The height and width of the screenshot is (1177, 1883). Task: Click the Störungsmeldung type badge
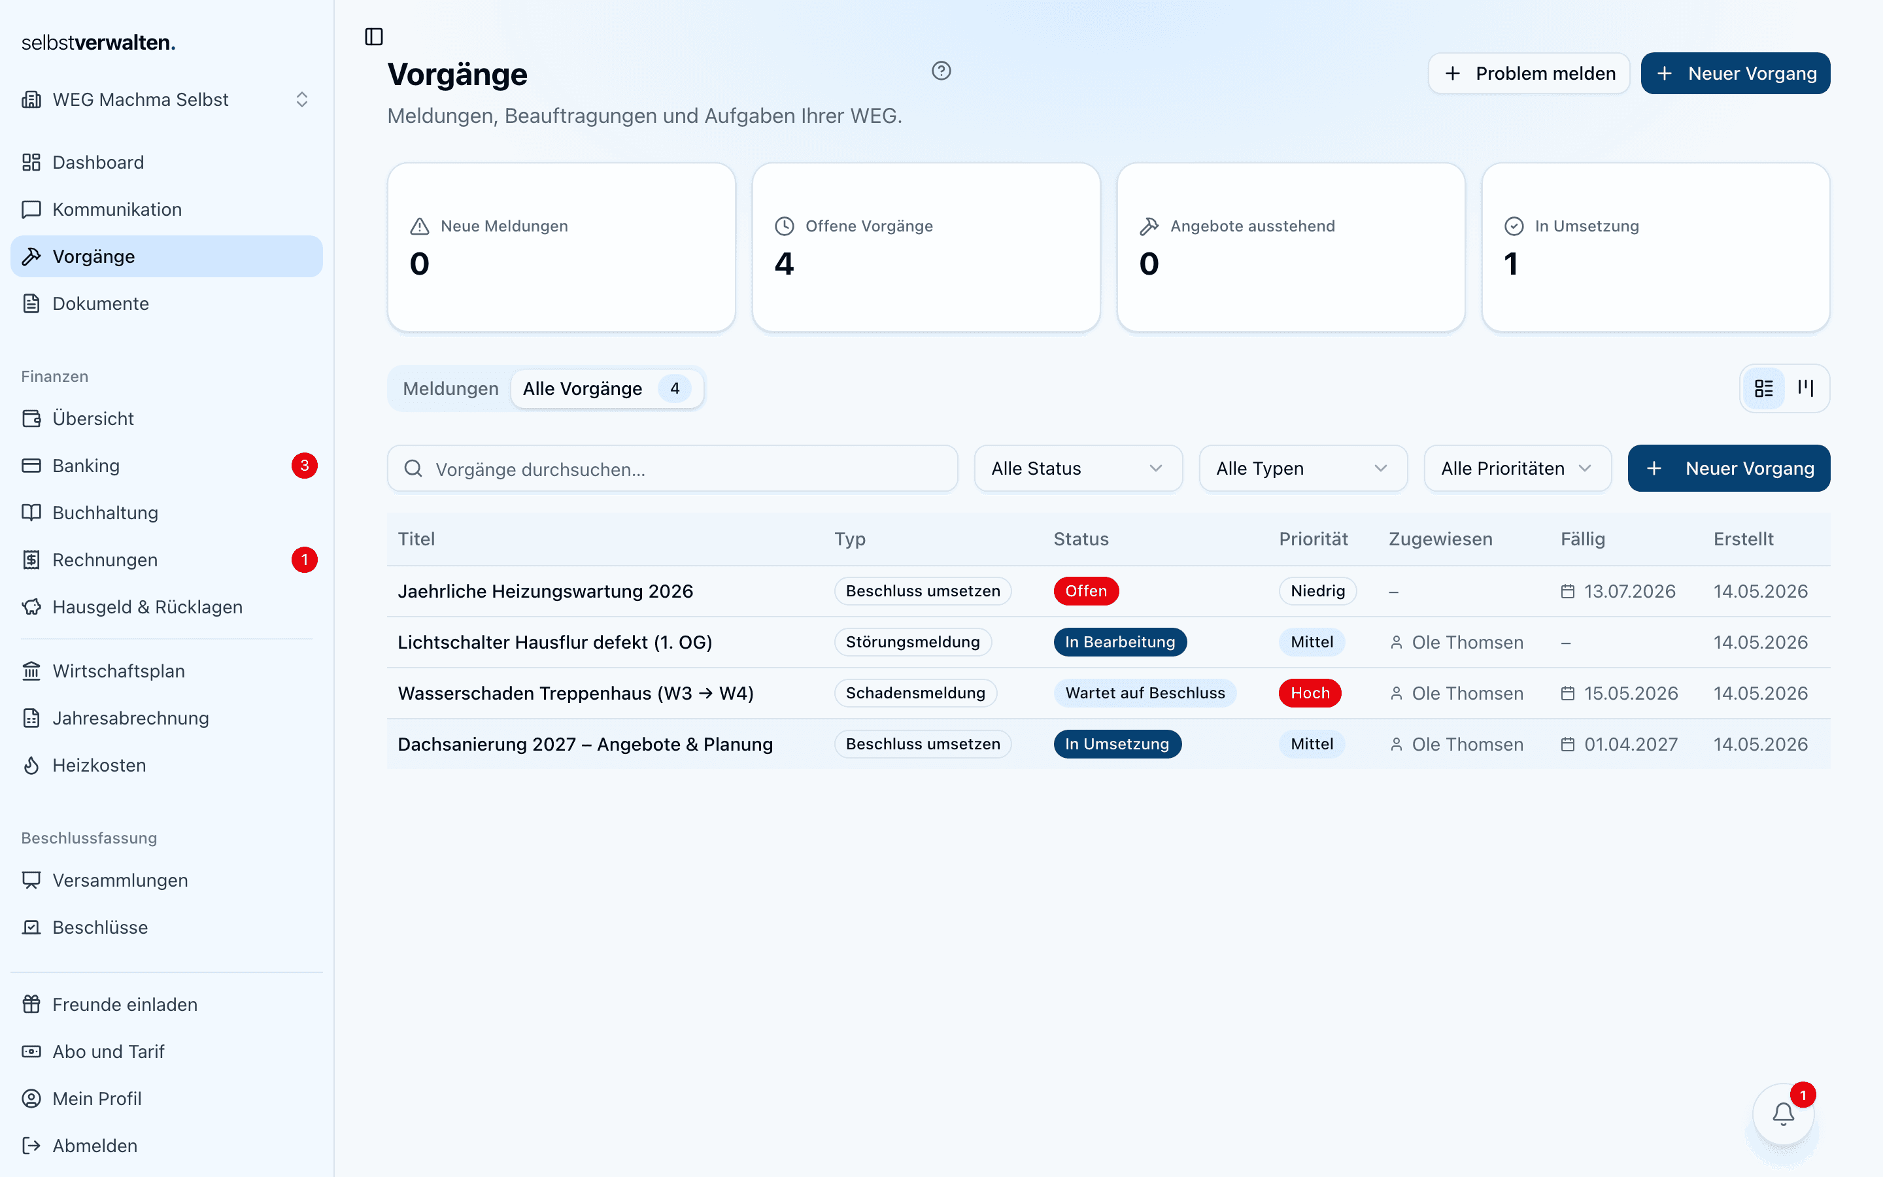pyautogui.click(x=913, y=642)
